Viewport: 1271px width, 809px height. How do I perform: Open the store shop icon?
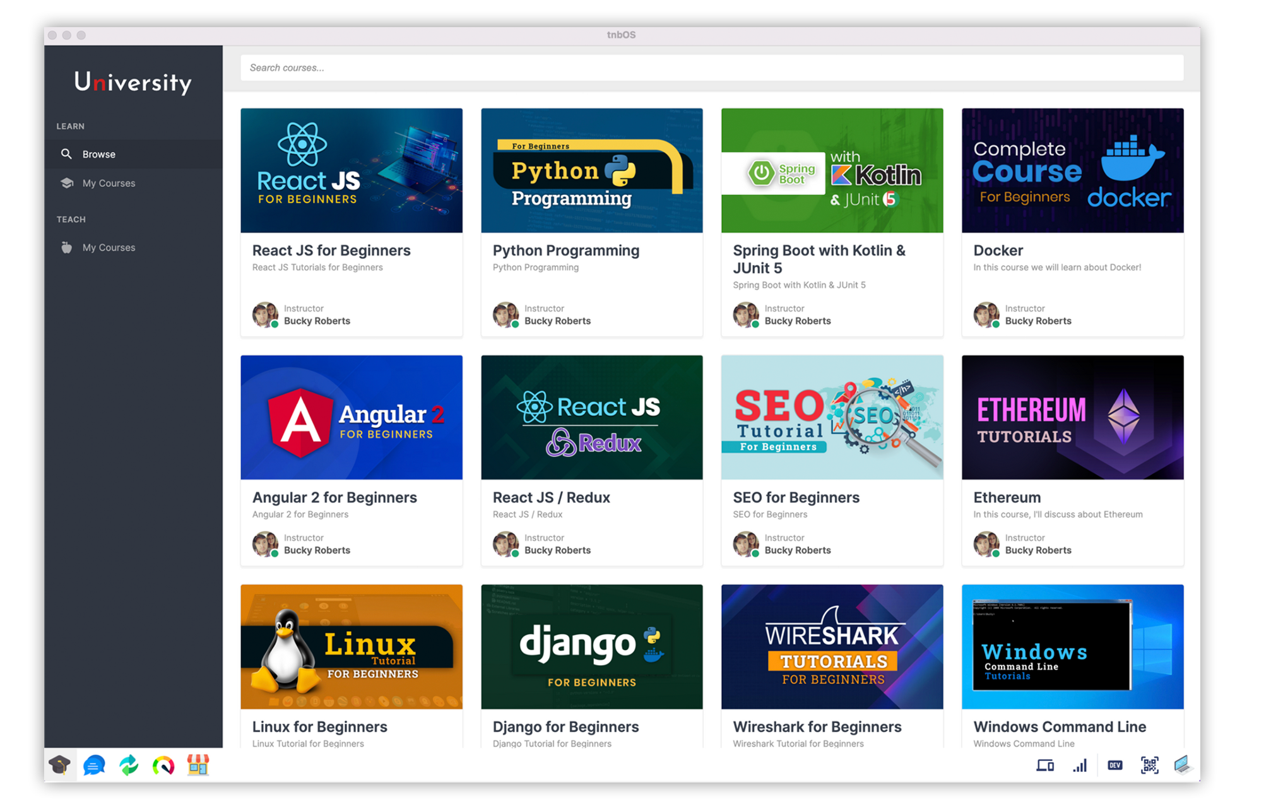(x=198, y=765)
